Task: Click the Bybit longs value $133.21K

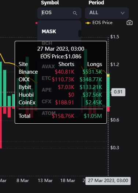Action: [91, 87]
